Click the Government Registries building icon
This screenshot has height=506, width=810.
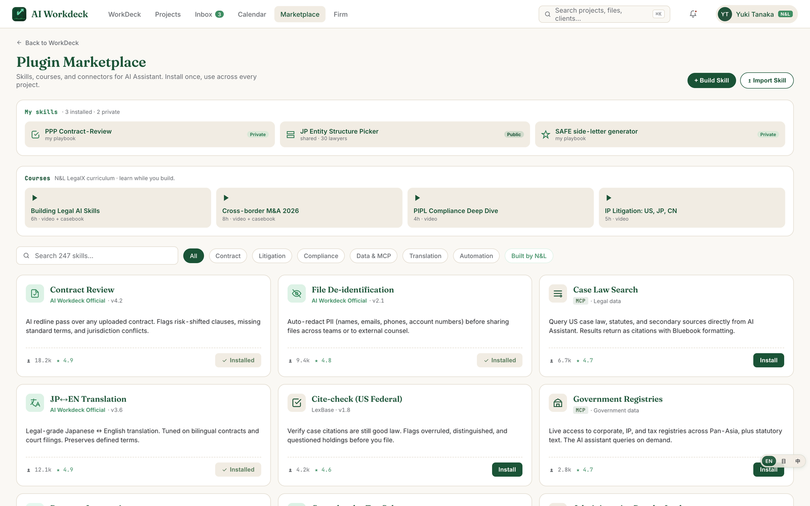(558, 403)
